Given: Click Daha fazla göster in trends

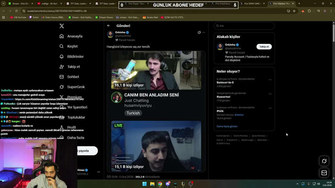Looking at the screenshot, I should coord(227,126).
